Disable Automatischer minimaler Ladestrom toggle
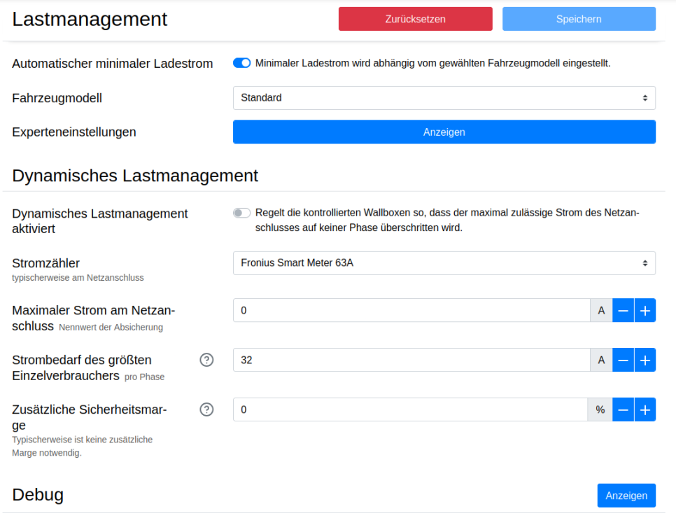 point(241,63)
